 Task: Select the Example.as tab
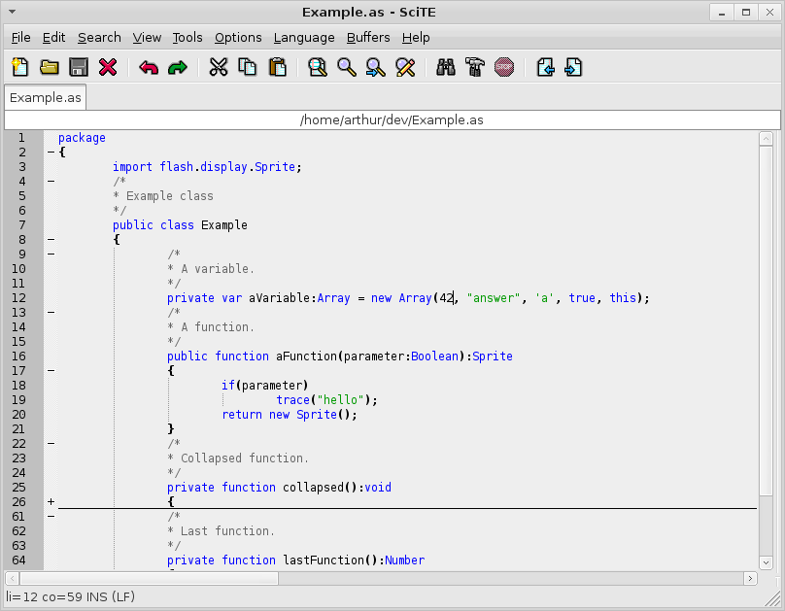[x=46, y=97]
